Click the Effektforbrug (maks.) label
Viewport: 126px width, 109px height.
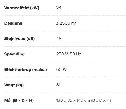26,70
